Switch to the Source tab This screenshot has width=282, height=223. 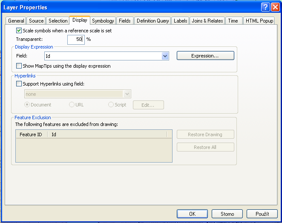click(36, 21)
